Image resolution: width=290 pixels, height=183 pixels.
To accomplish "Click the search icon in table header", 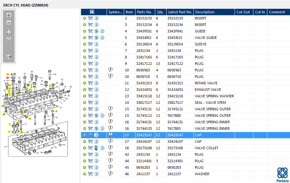I will coord(92,12).
